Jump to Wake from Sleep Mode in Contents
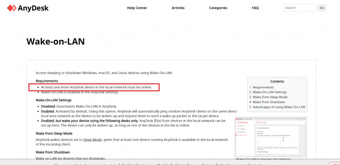Screen dimensions: 340x165 (x=270, y=97)
